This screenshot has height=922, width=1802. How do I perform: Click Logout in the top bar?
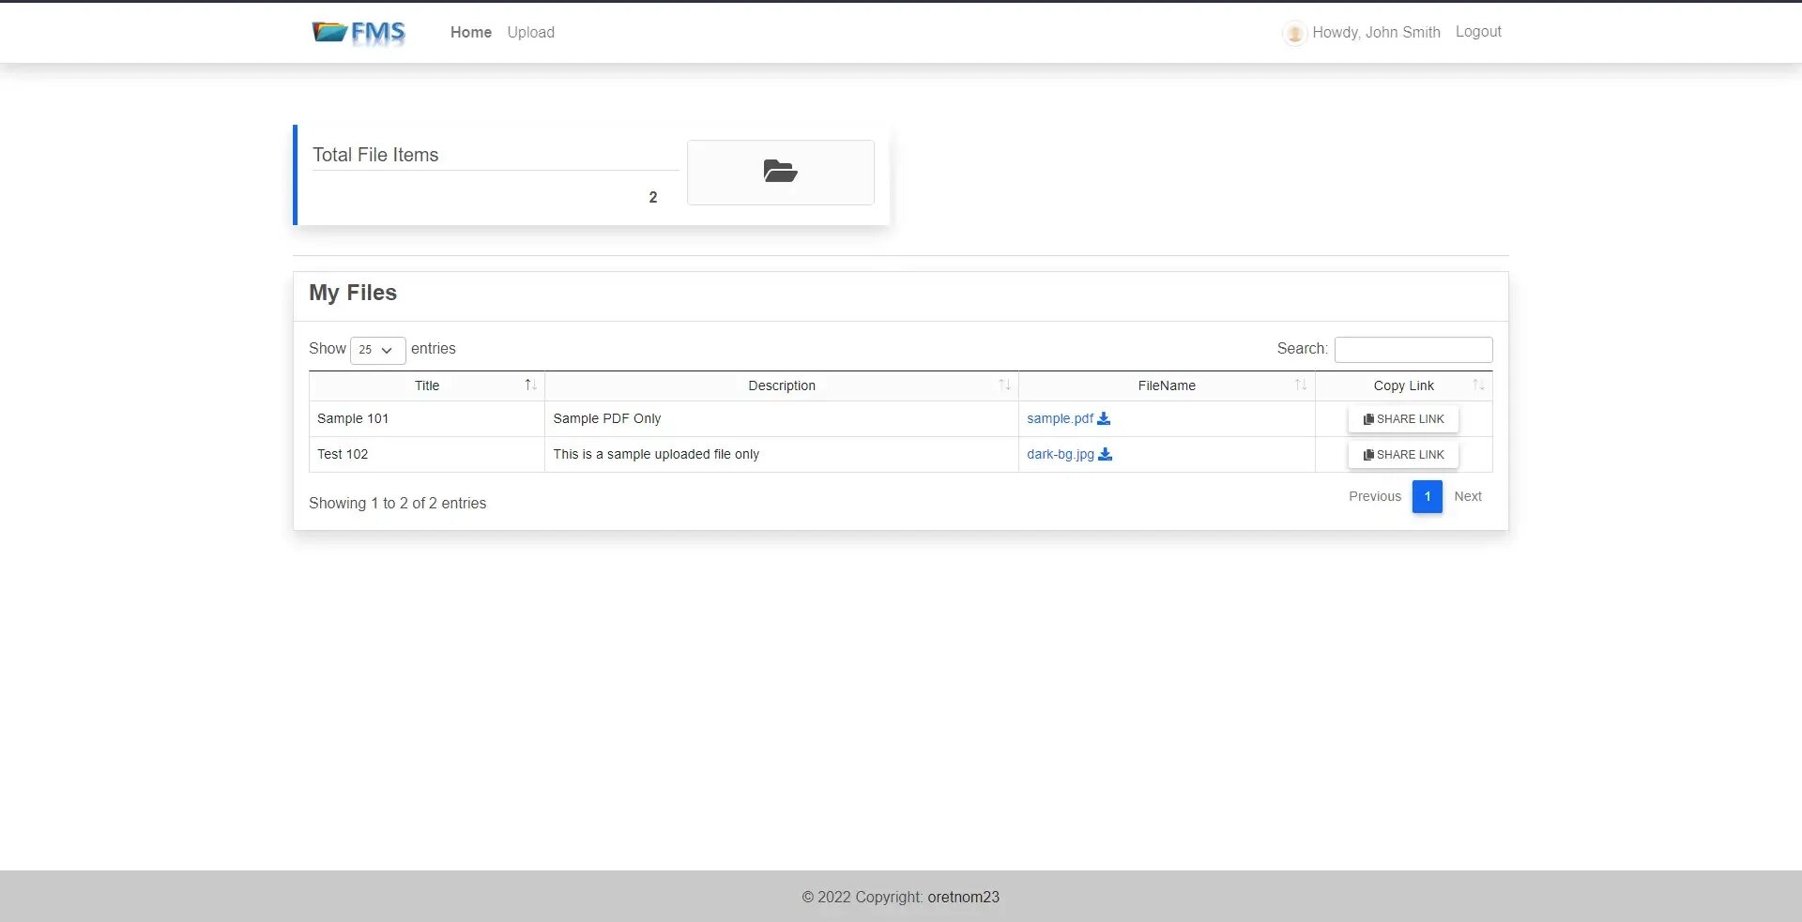pos(1478,31)
